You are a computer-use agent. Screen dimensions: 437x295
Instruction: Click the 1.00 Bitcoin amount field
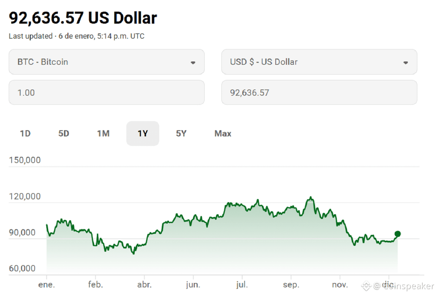(106, 92)
